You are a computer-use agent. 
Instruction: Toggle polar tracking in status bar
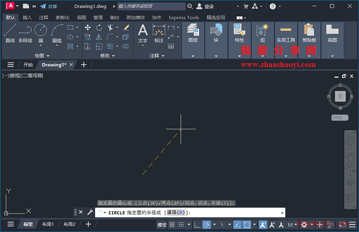tap(206, 225)
